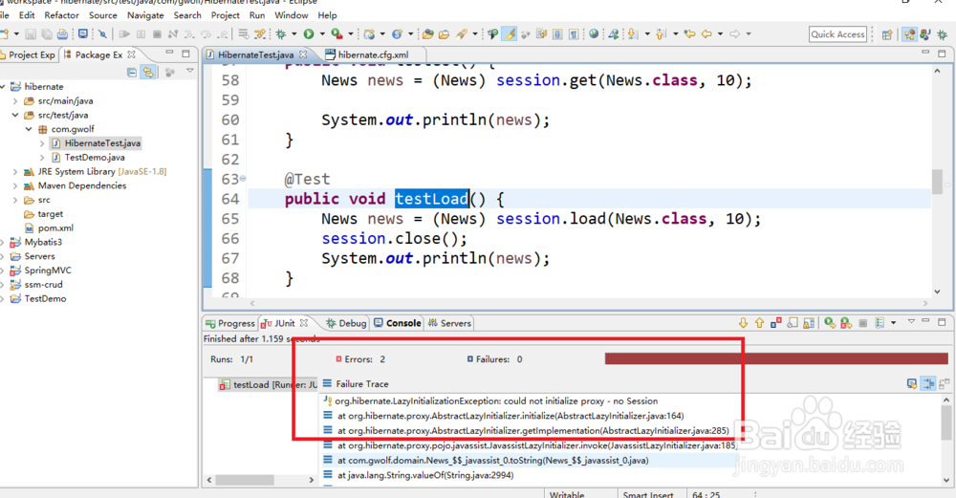Screen dimensions: 956x498
Task: Switch to Debug perspective icon
Action: [942, 34]
